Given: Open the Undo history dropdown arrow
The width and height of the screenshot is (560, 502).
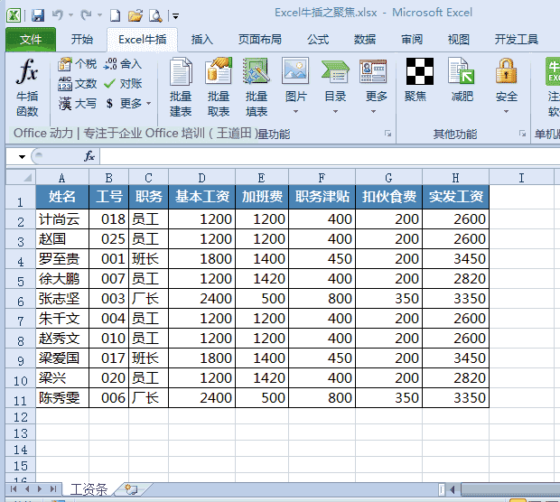Looking at the screenshot, I should click(x=70, y=15).
